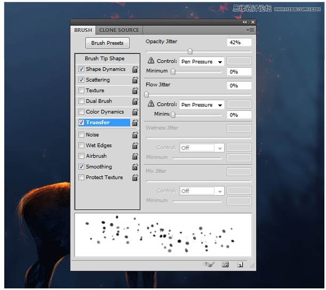Image resolution: width=326 pixels, height=290 pixels.
Task: Collapse the panel with the double-arrow icon
Action: (x=244, y=22)
